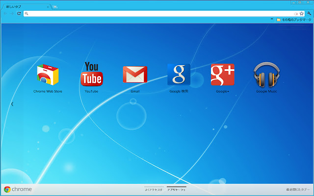Open the Google Music headphones icon
Viewport: 314px width, 196px height.
pos(266,74)
